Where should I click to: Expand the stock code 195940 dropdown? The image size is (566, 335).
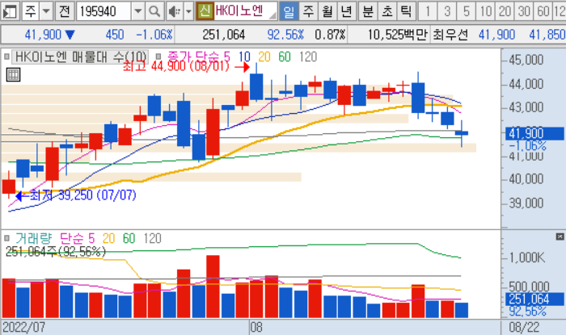(x=137, y=11)
